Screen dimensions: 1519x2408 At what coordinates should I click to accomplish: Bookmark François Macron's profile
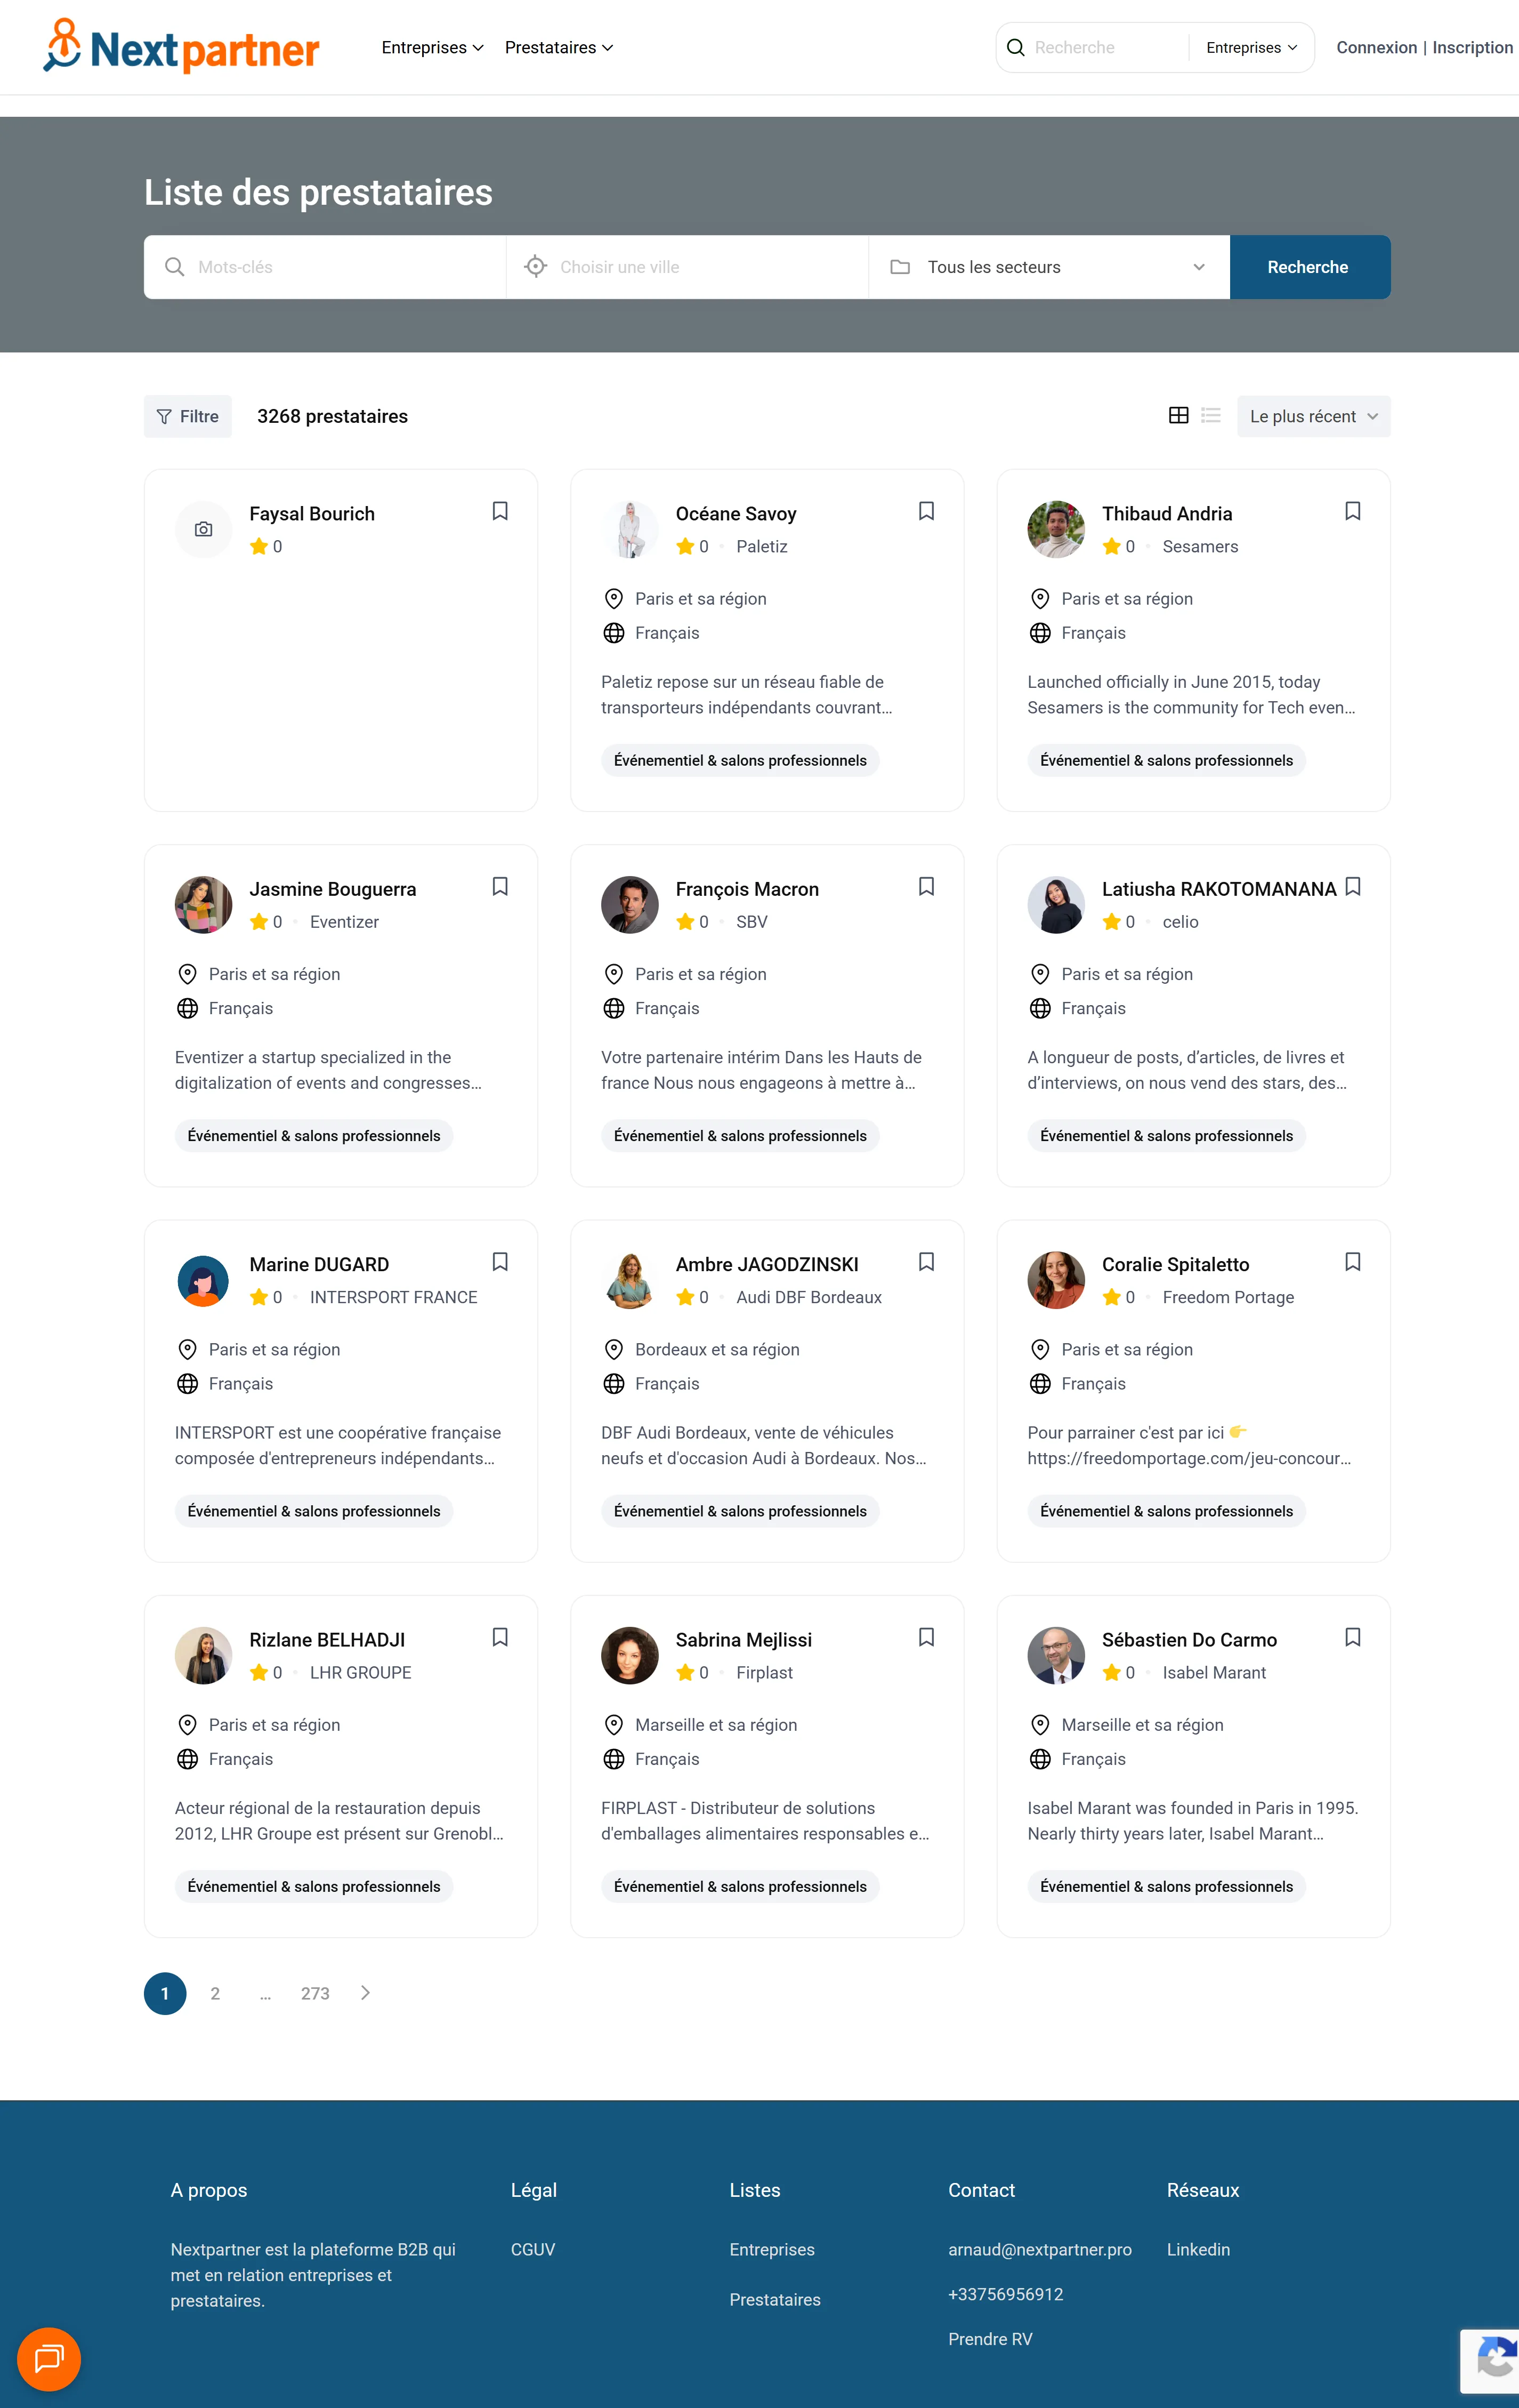[x=925, y=886]
